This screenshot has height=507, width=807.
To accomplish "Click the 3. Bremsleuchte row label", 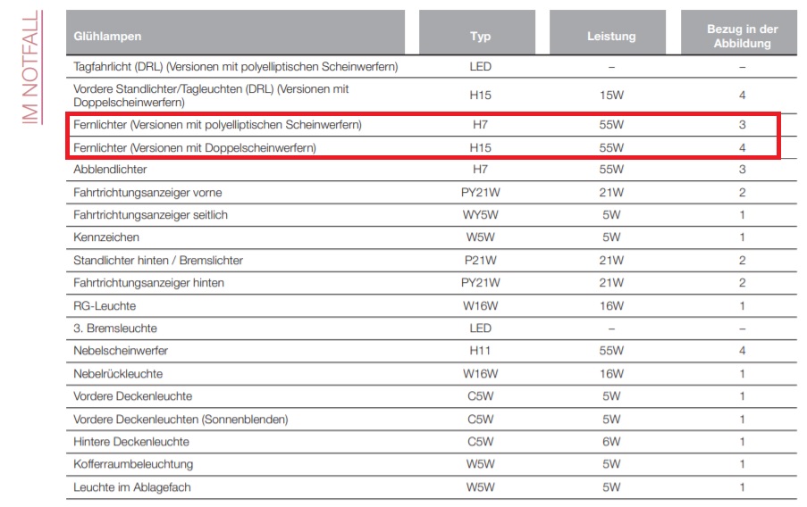I will [115, 328].
